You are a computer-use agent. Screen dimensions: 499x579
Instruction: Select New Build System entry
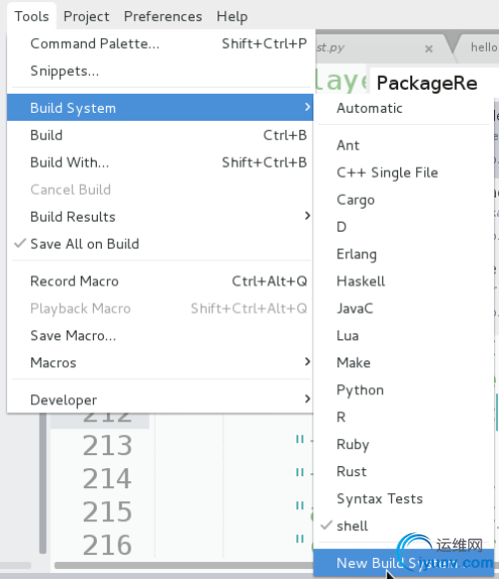click(403, 563)
